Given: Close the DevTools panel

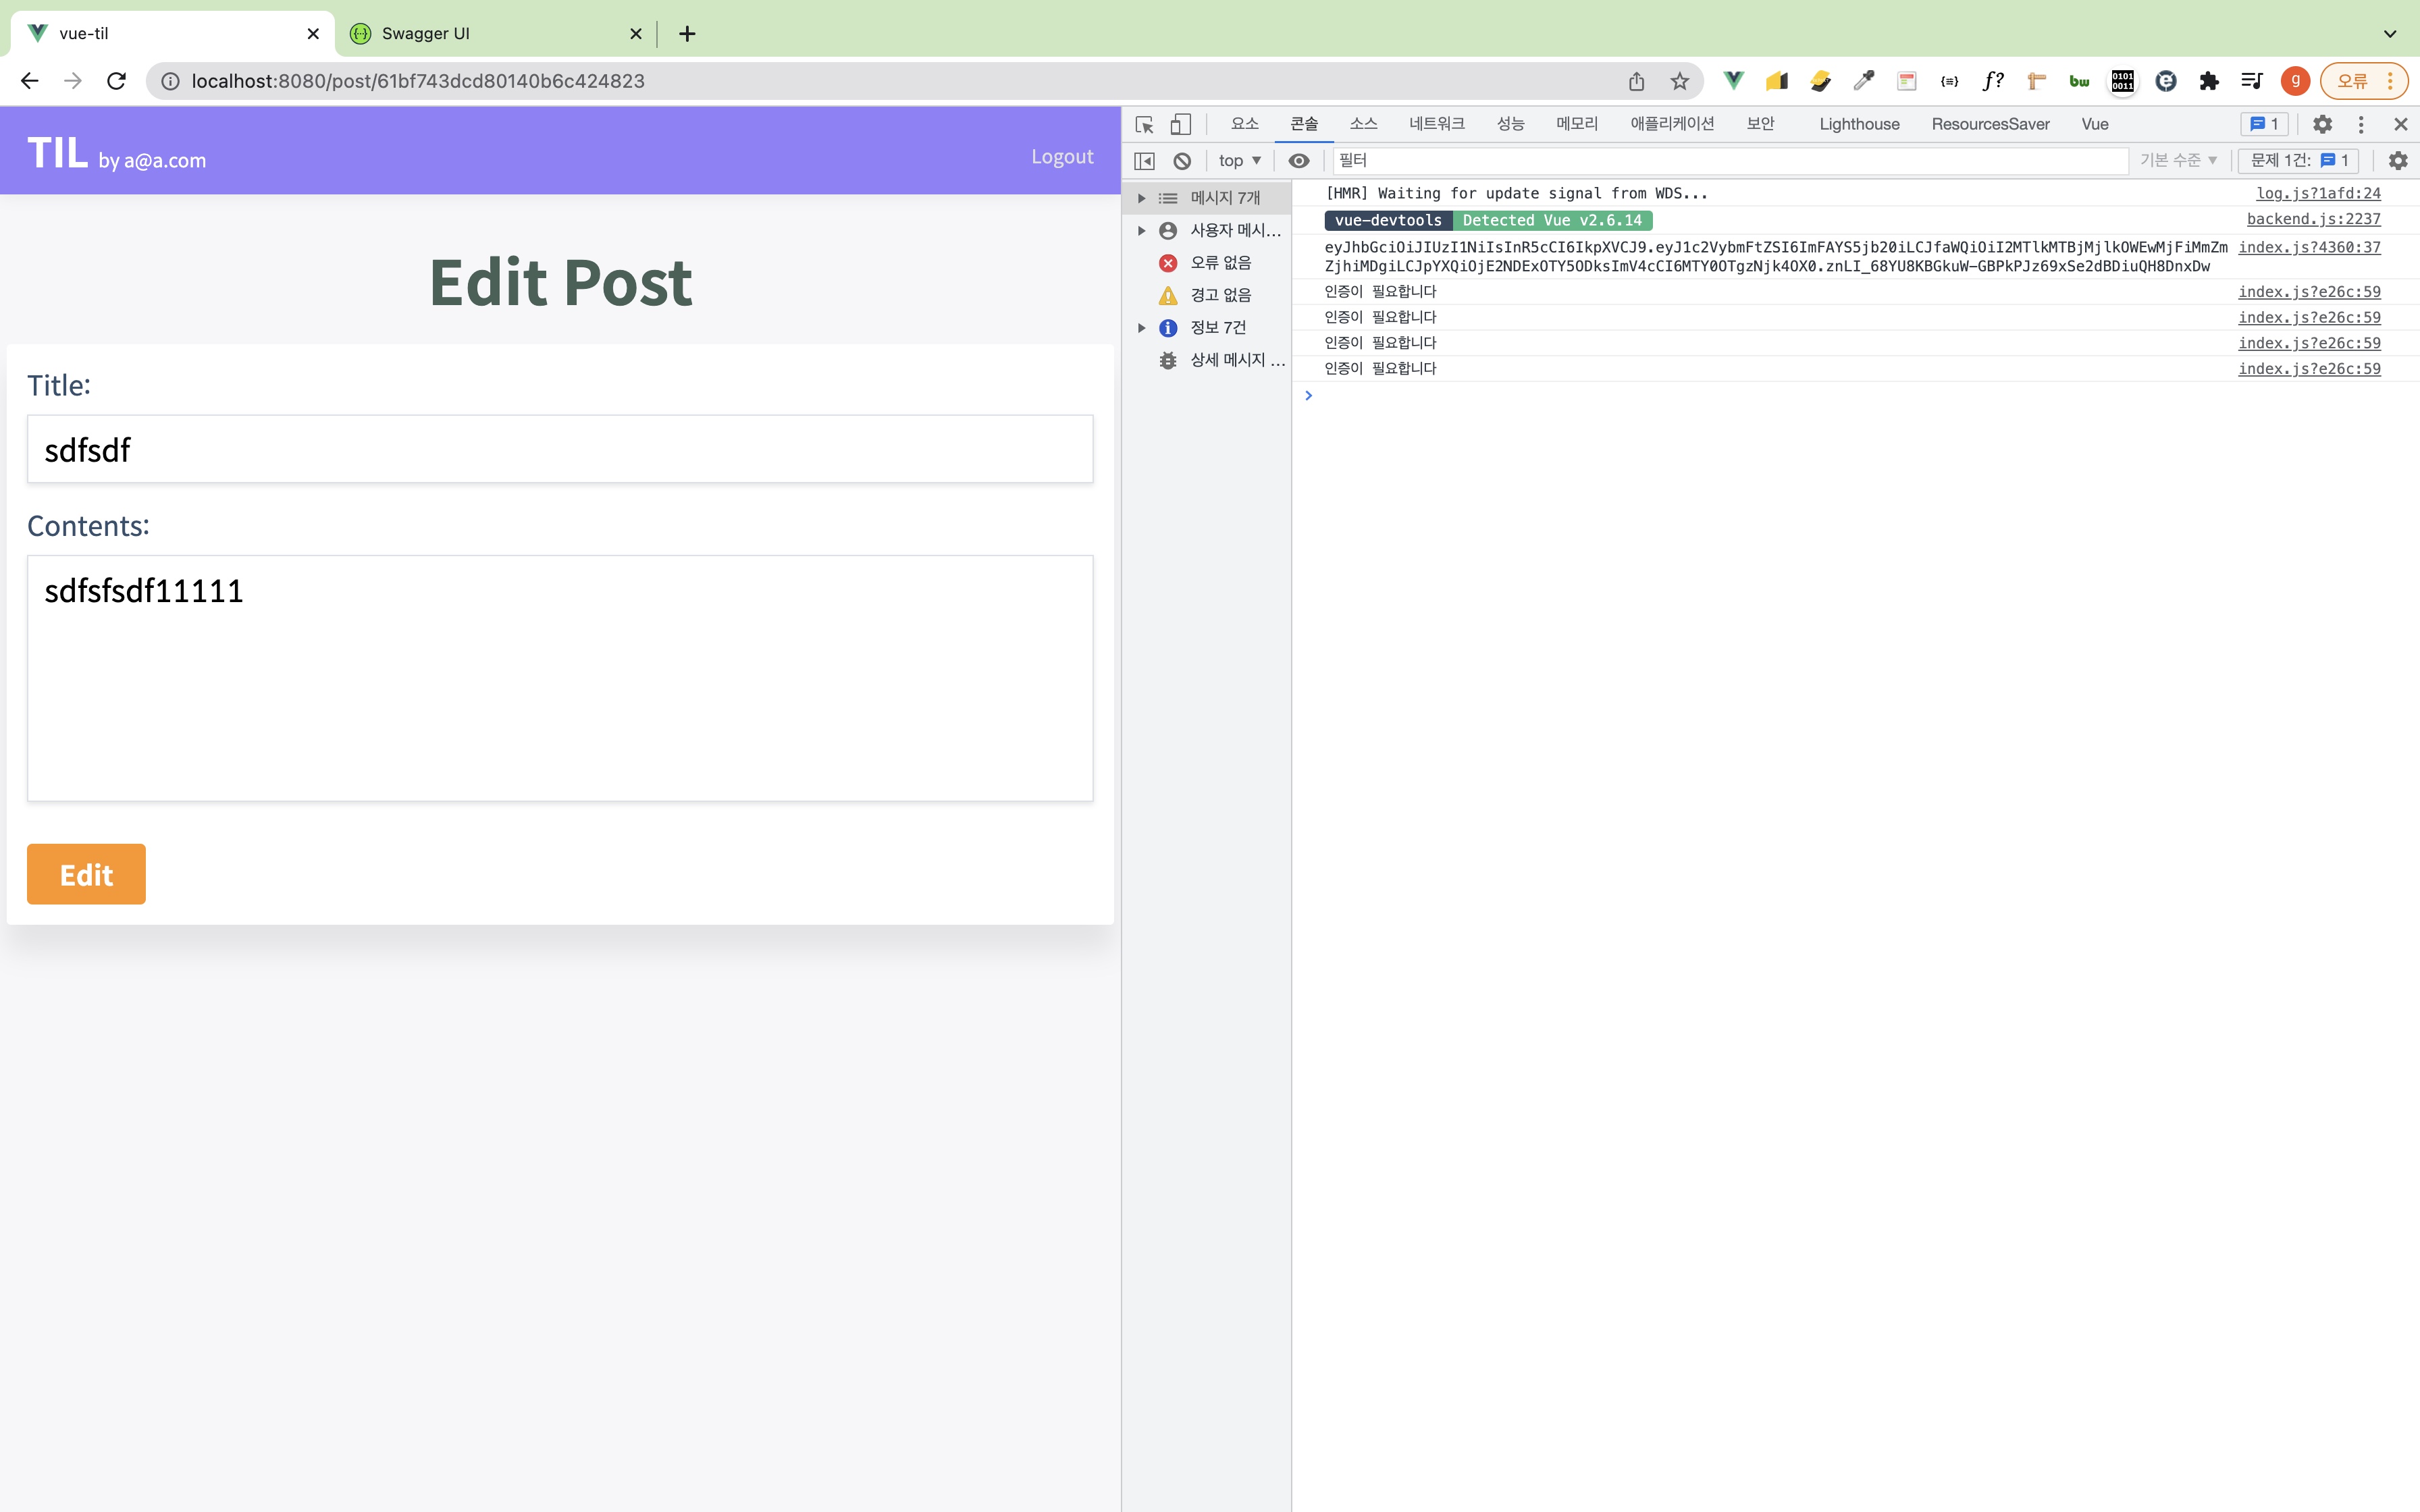Looking at the screenshot, I should click(2400, 124).
